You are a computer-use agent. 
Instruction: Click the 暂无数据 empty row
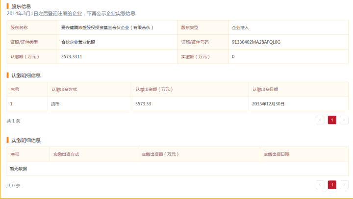(19, 169)
